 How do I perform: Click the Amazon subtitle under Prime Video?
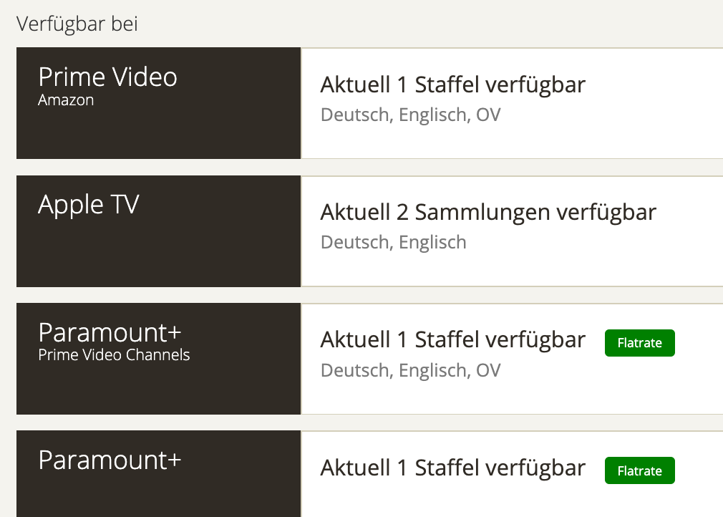point(66,100)
